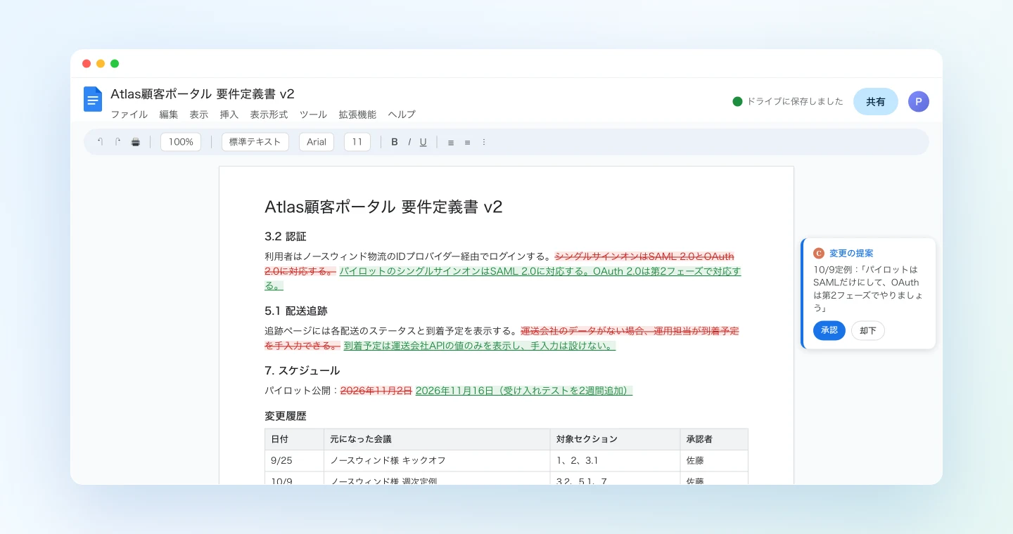
Task: Open the ヘルプ menu
Action: 402,115
